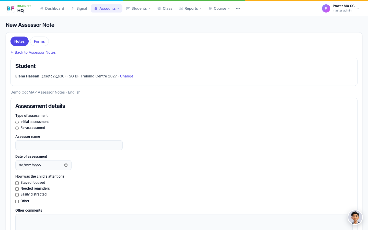Go back to Assessor Notes link
The height and width of the screenshot is (230, 368).
(x=33, y=52)
